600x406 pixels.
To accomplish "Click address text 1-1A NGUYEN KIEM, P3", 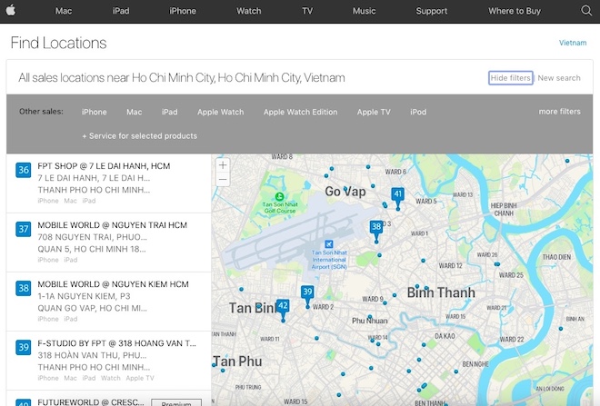I will [85, 296].
